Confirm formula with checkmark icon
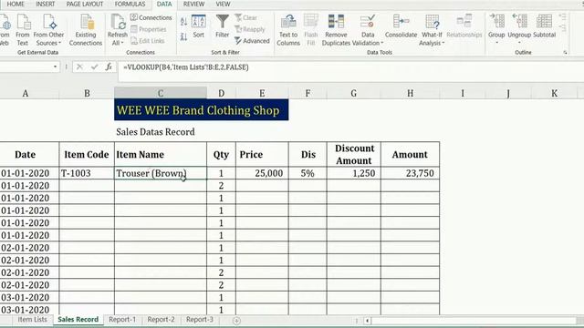The width and height of the screenshot is (584, 328). click(x=94, y=67)
